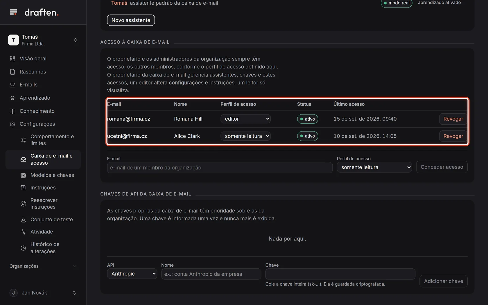This screenshot has width=488, height=305.
Task: Click the J avatar for Jan Novák
Action: (x=13, y=293)
